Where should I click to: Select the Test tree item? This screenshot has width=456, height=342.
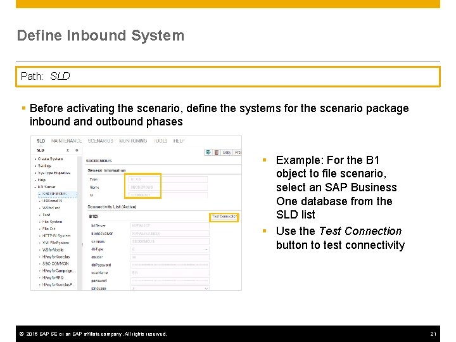[x=46, y=215]
